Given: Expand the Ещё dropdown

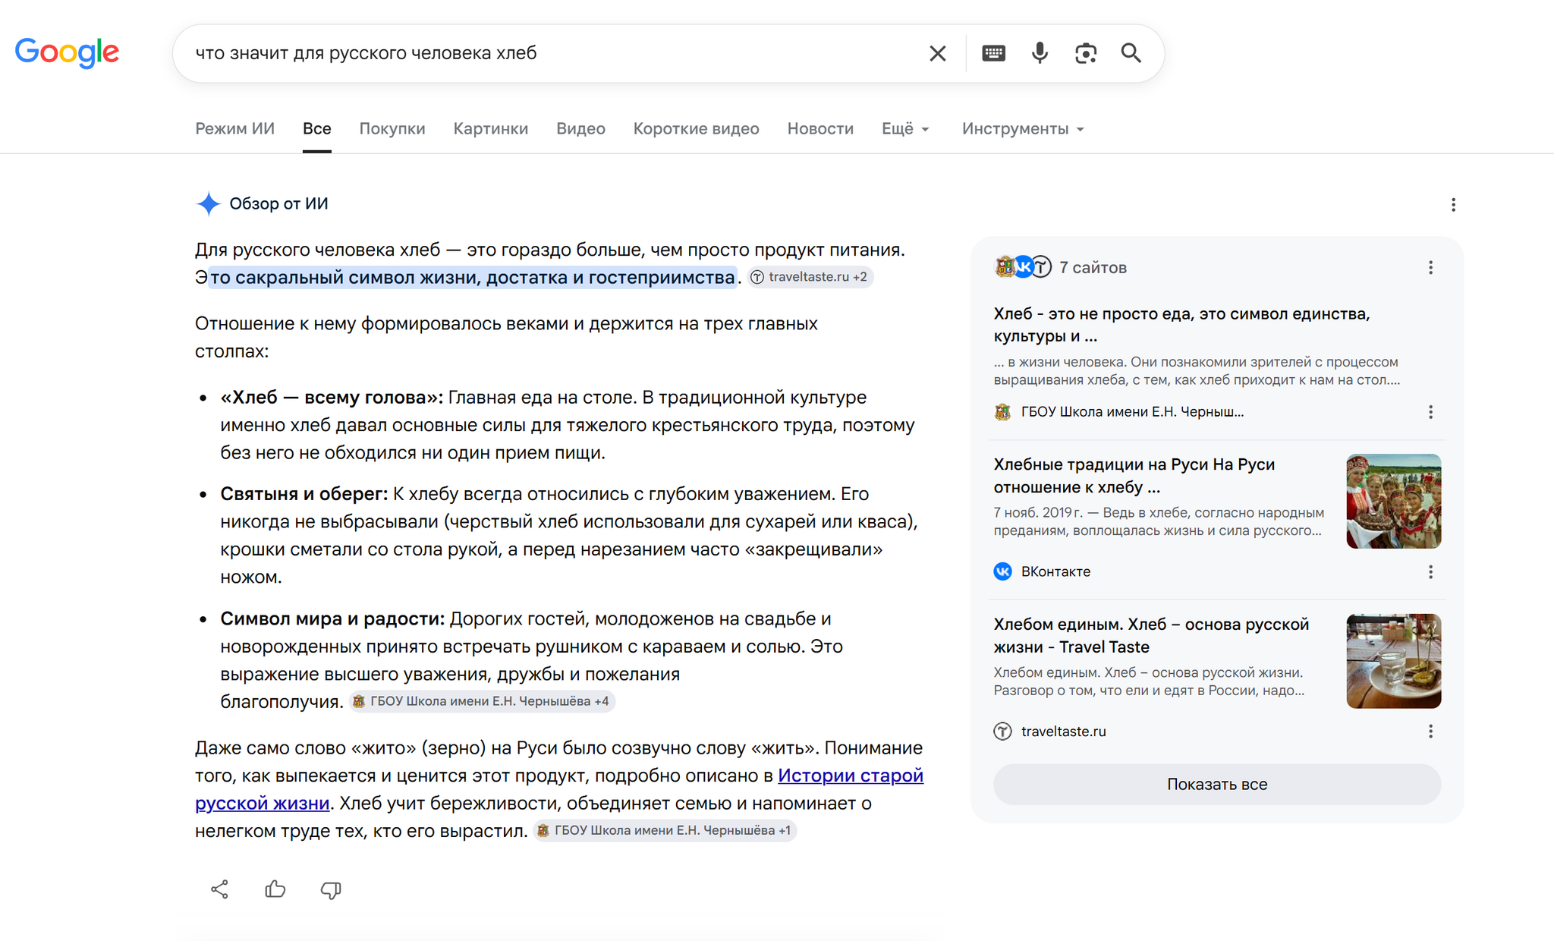Looking at the screenshot, I should 905,128.
